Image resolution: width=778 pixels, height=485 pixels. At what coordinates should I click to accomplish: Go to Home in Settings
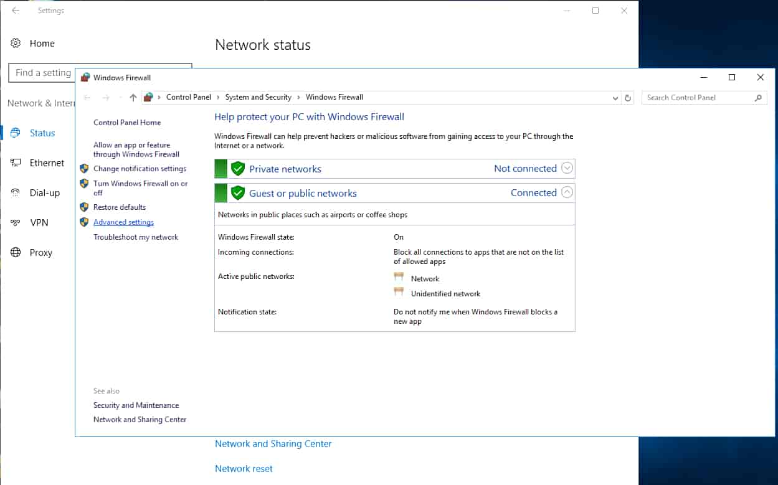[42, 43]
